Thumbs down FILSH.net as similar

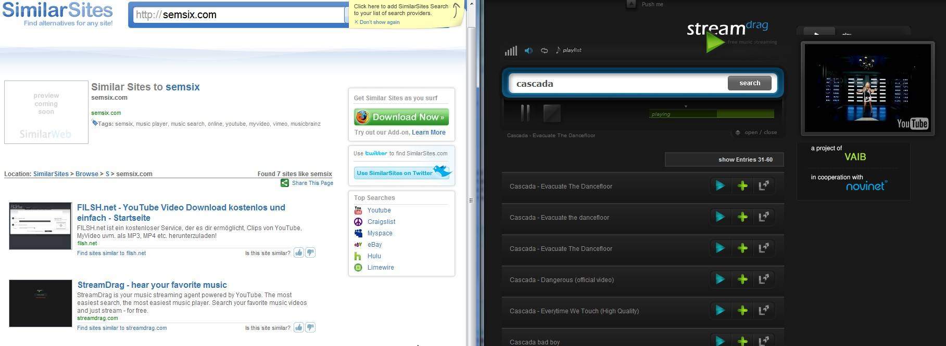pos(310,252)
